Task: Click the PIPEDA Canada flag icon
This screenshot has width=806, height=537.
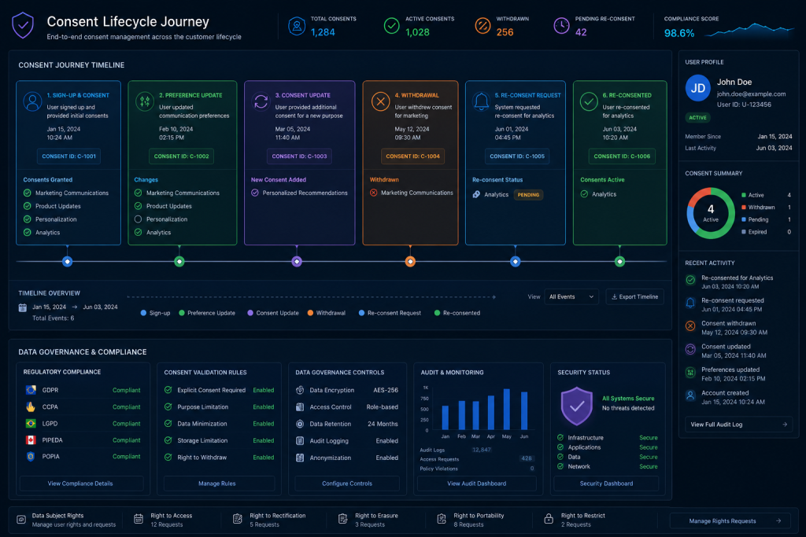Action: 31,440
